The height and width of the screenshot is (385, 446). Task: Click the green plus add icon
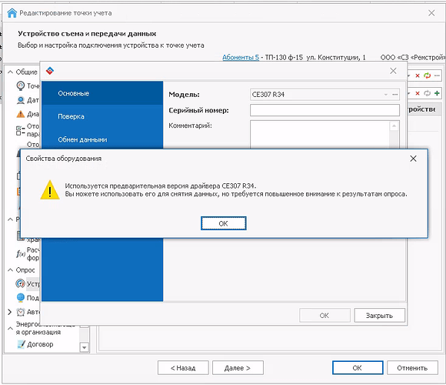[437, 93]
